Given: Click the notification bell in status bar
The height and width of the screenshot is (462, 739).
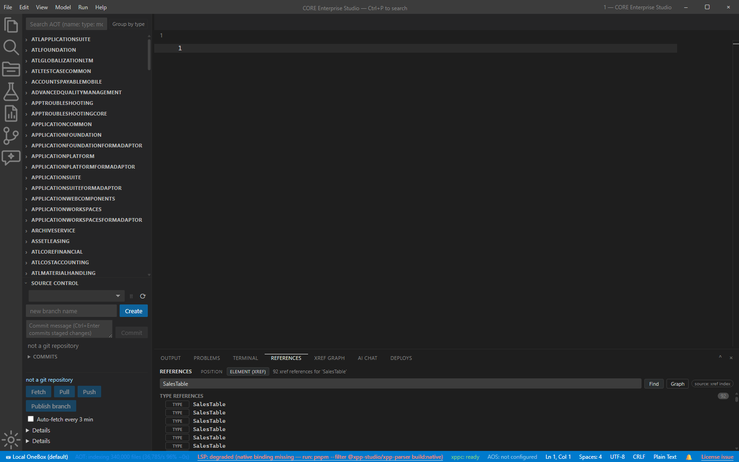Looking at the screenshot, I should (689, 457).
